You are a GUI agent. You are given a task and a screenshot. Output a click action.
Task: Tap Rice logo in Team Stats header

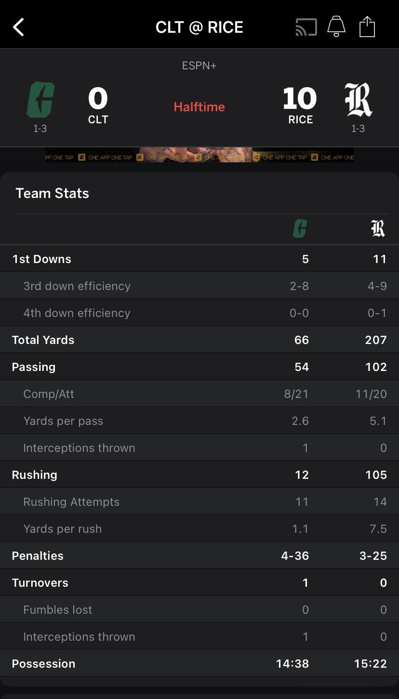coord(378,228)
